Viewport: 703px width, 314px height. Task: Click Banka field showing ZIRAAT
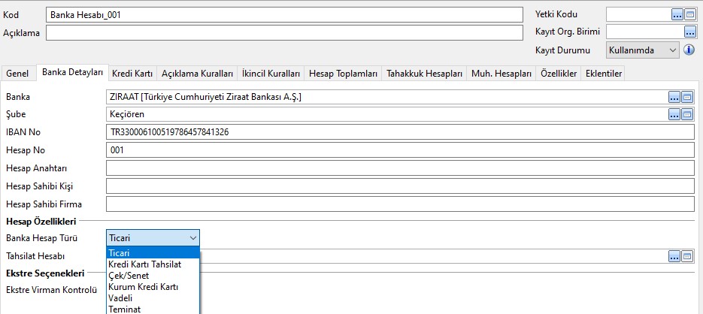pyautogui.click(x=387, y=97)
